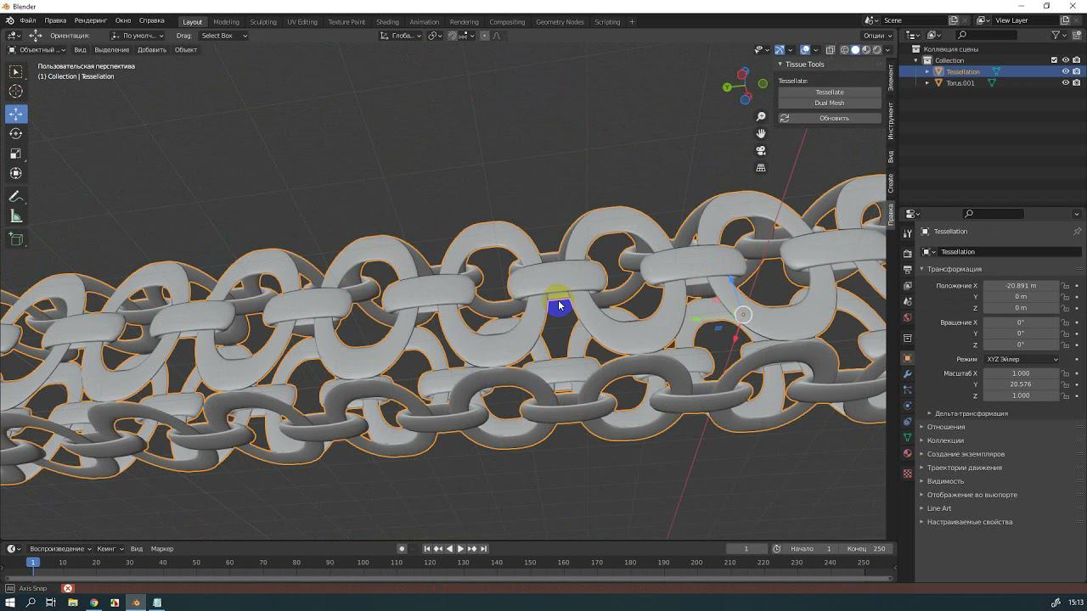Click the Add Cube tool icon

(x=16, y=239)
